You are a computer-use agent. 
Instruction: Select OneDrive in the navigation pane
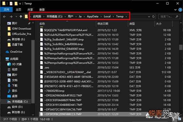point(14,52)
